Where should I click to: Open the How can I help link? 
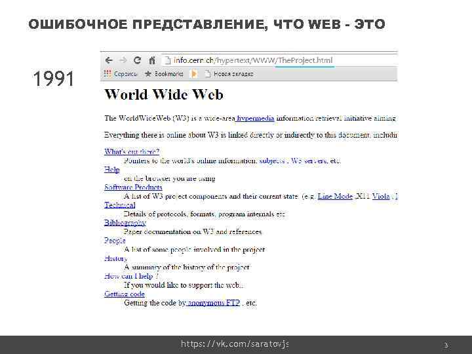point(131,276)
